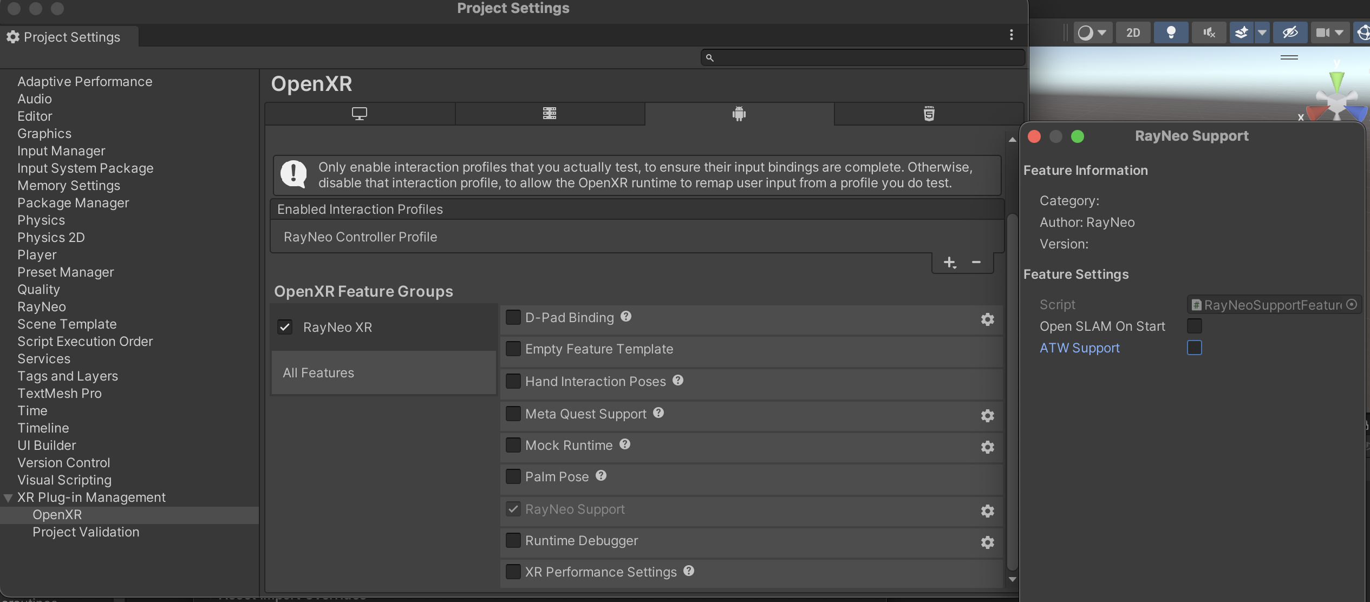The height and width of the screenshot is (602, 1370).
Task: Click the scroll up arrow
Action: [x=1012, y=140]
